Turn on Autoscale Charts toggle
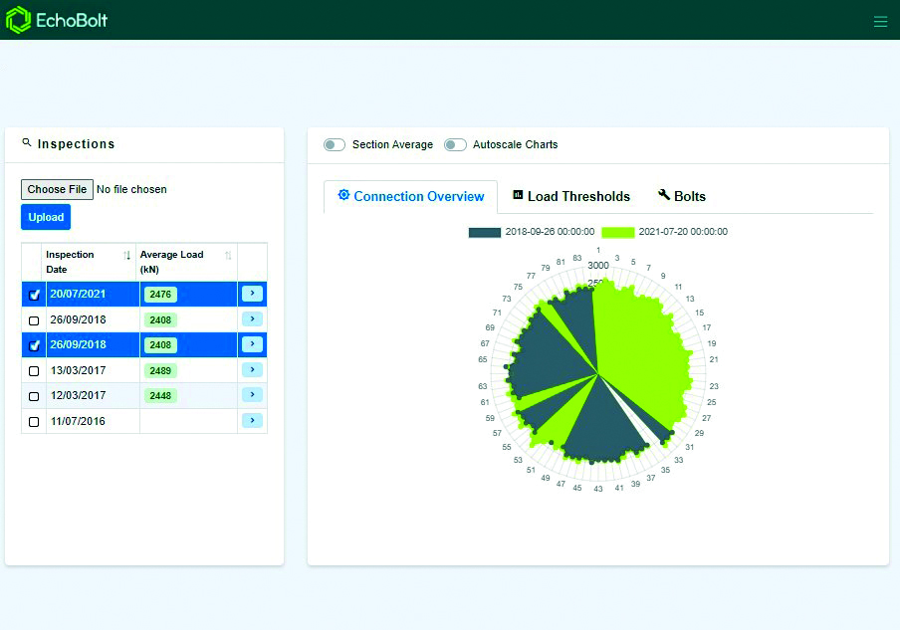 pyautogui.click(x=455, y=145)
